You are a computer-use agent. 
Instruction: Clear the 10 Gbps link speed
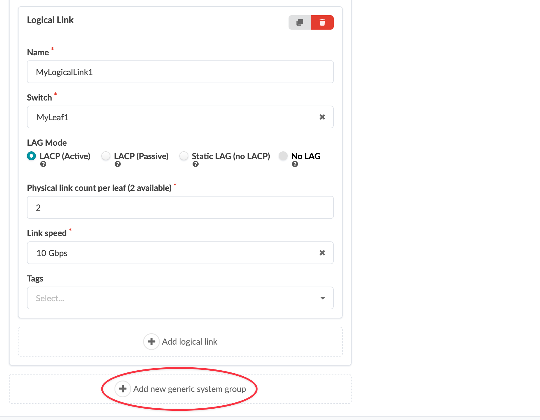322,253
